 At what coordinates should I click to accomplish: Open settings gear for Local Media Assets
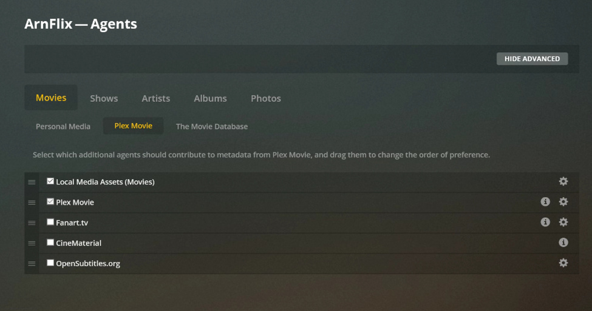pyautogui.click(x=563, y=181)
